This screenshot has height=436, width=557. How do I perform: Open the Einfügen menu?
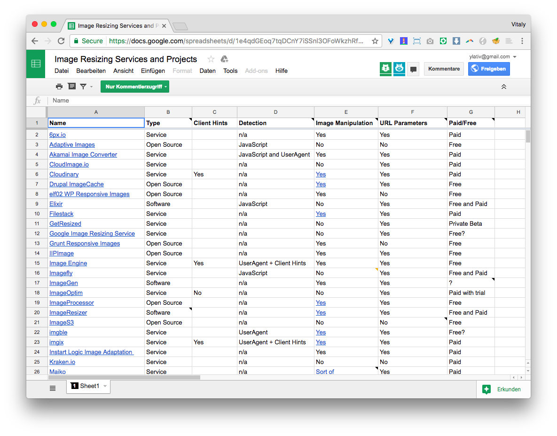153,71
